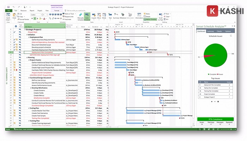Toggle Underline formatting button

pyautogui.click(x=37, y=19)
